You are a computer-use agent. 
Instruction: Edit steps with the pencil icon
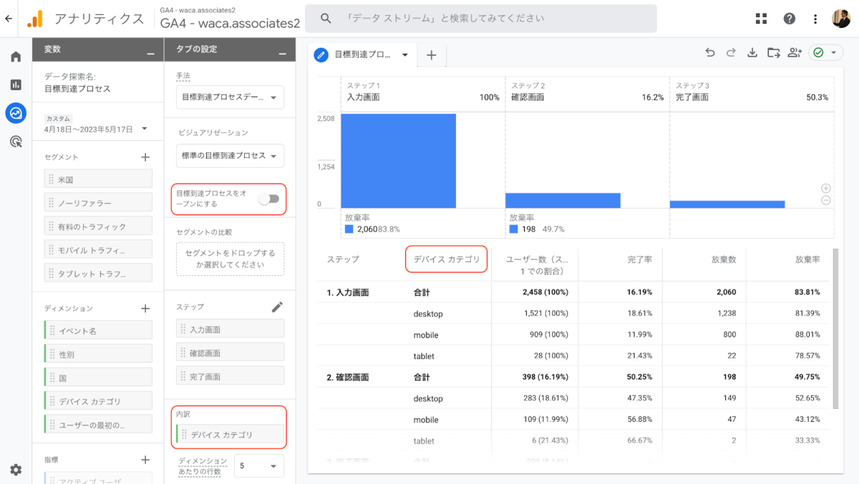(277, 307)
